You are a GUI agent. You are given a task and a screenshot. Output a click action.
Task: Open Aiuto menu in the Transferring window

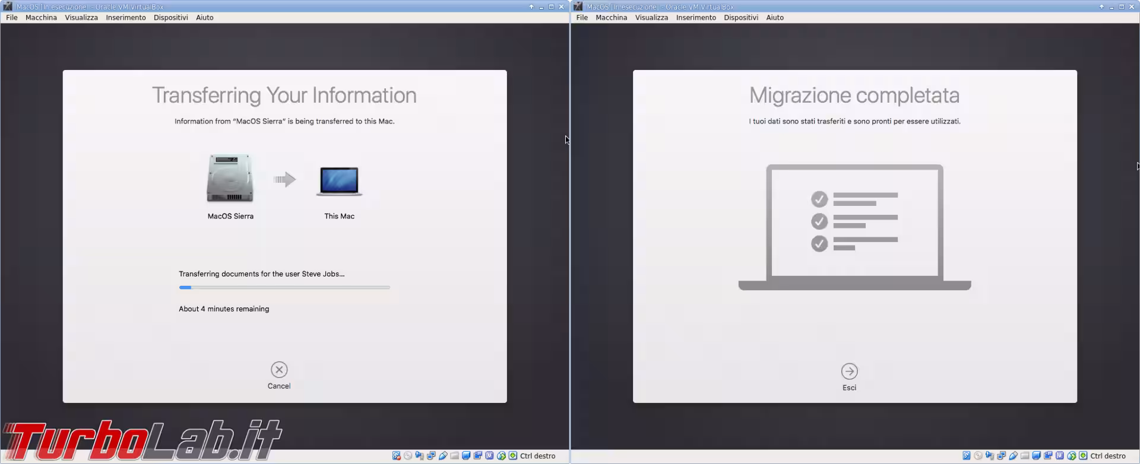pyautogui.click(x=204, y=17)
